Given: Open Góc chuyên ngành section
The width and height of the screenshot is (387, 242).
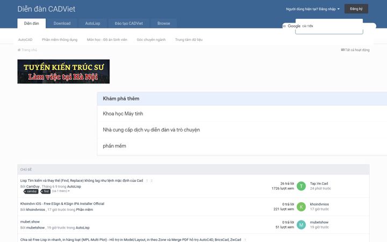Looking at the screenshot, I should tap(151, 39).
